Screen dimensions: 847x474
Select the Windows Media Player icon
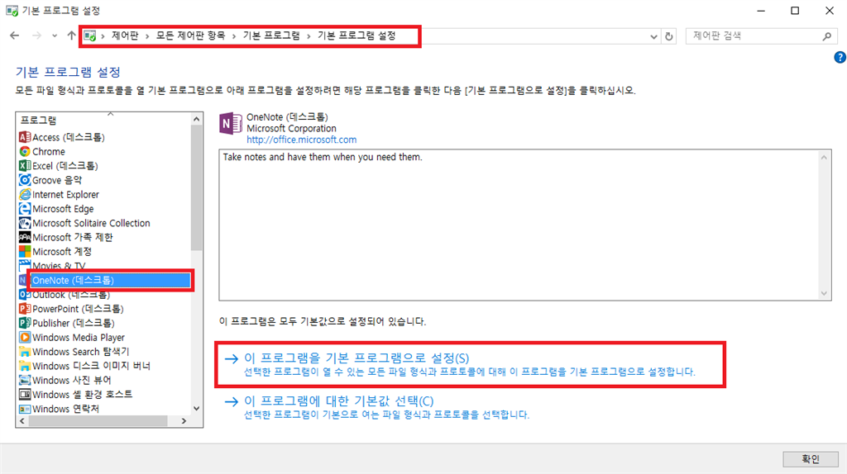coord(24,338)
